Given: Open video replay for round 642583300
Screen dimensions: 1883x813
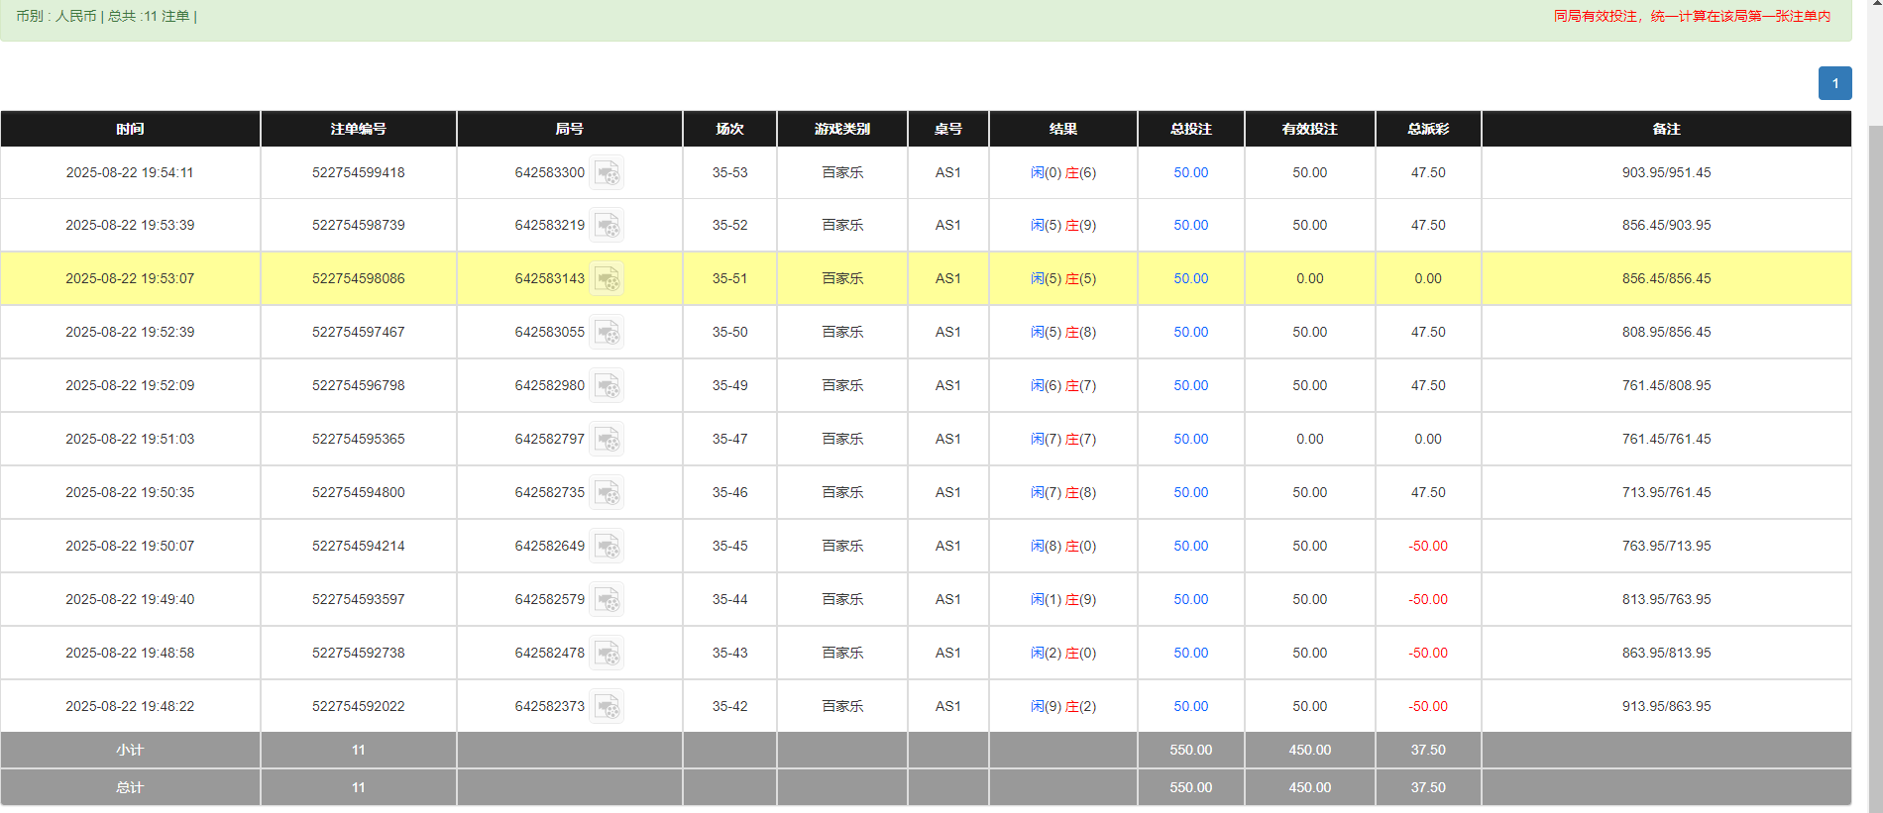Looking at the screenshot, I should pyautogui.click(x=607, y=173).
